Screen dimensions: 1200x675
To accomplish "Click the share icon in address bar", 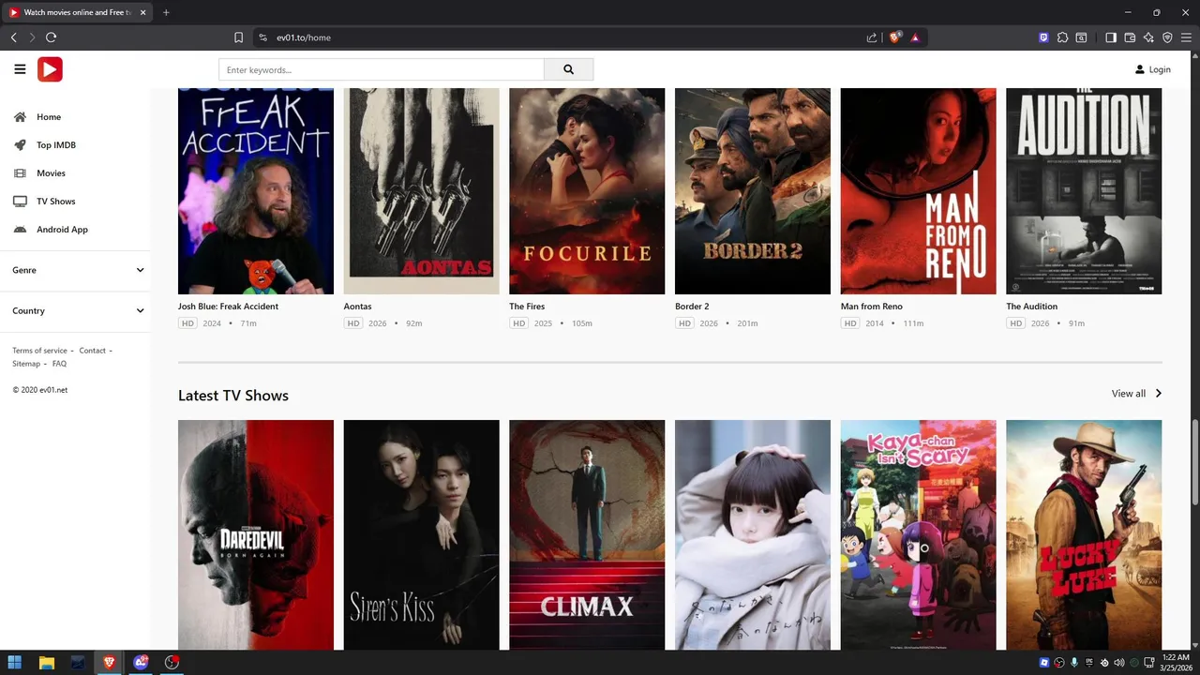I will tap(872, 37).
